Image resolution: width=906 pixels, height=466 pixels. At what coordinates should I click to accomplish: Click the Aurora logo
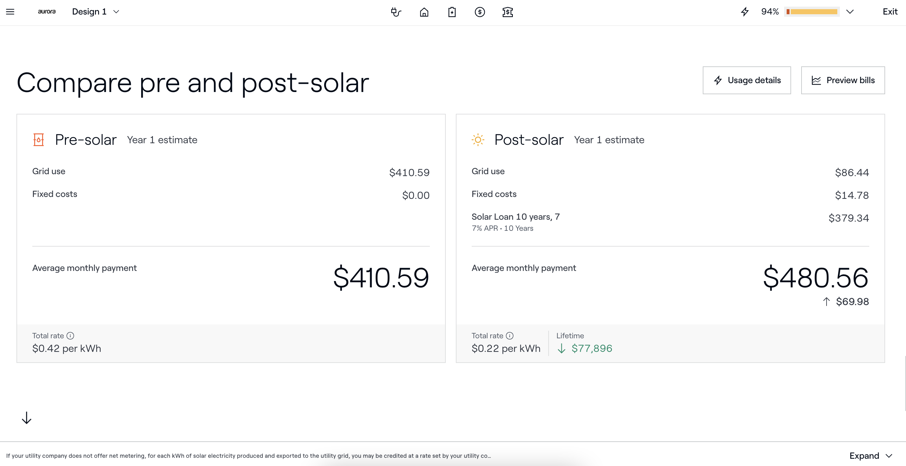(x=47, y=12)
